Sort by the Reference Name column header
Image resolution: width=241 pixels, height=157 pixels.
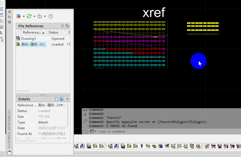pyautogui.click(x=32, y=32)
